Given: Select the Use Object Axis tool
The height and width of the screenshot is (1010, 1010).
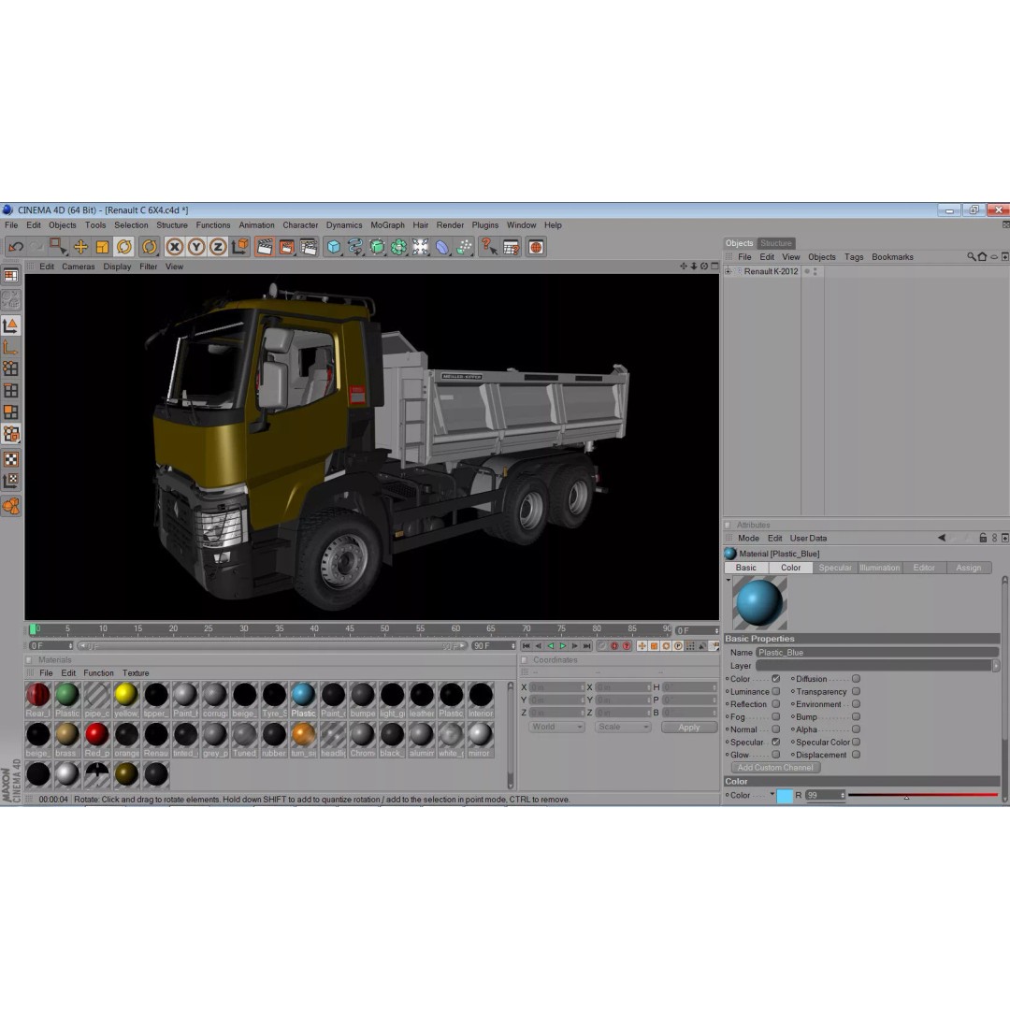Looking at the screenshot, I should coord(11,347).
